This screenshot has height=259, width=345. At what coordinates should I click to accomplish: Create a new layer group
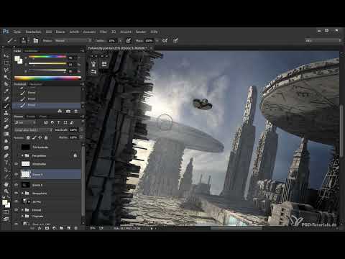tap(61, 228)
